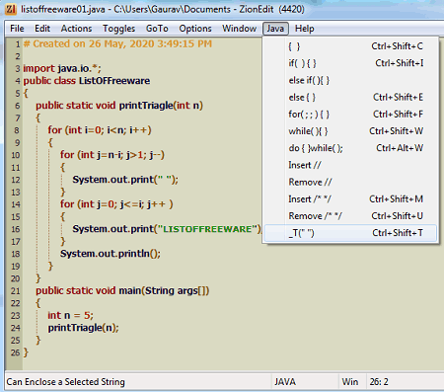Viewport: 444px width, 392px height.
Task: Choose Insert /* */ menu entry
Action: (x=350, y=199)
